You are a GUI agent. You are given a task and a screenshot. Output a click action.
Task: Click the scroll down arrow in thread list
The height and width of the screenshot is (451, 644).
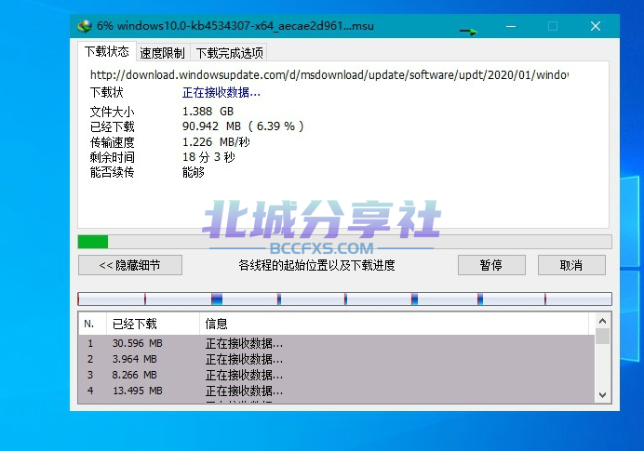tap(603, 394)
